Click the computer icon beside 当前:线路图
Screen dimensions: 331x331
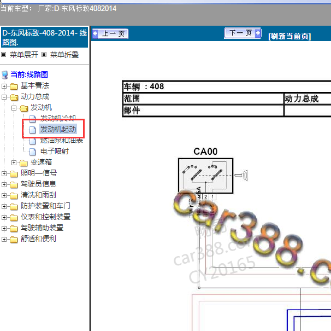point(5,75)
